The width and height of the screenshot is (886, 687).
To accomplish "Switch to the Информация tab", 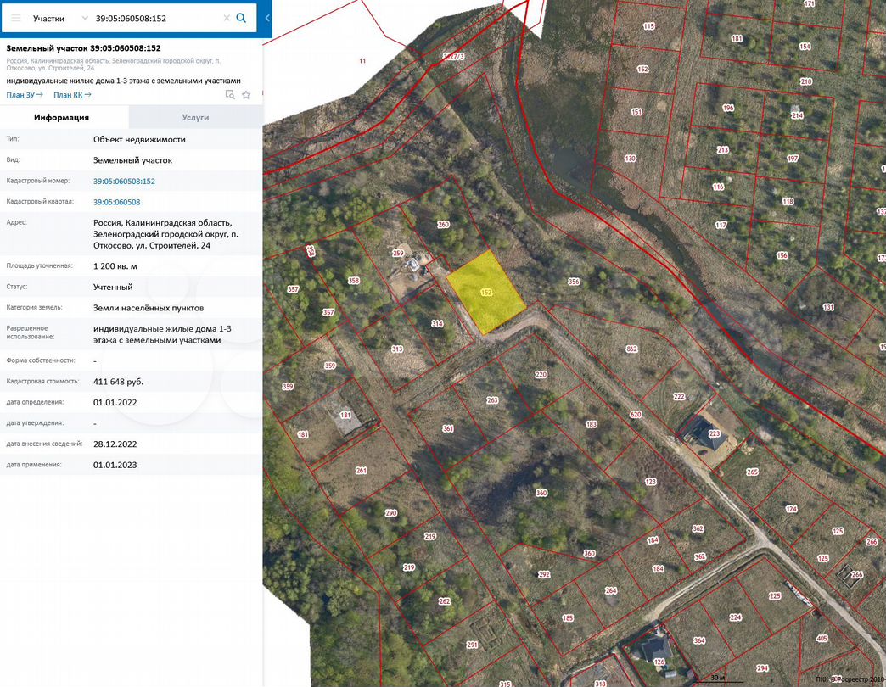I will [x=61, y=117].
